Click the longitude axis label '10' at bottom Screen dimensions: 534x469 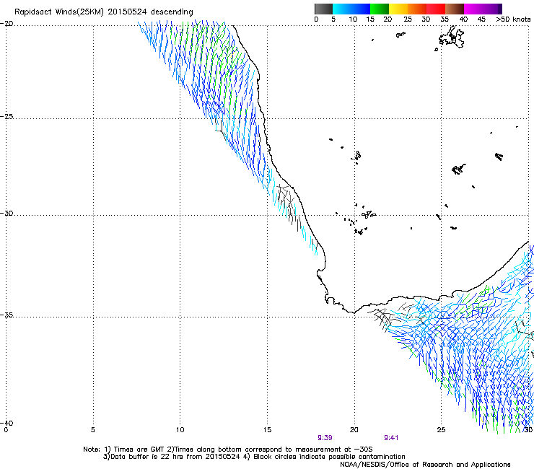coord(180,430)
